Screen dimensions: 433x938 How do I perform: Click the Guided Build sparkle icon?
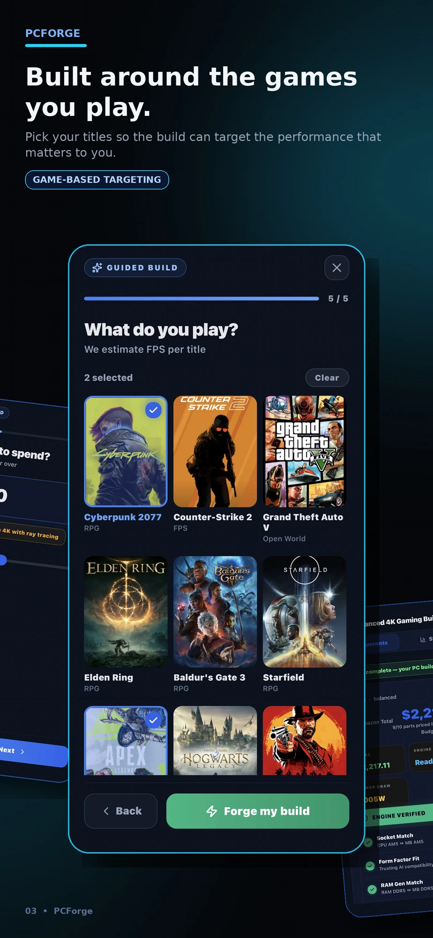click(x=97, y=268)
